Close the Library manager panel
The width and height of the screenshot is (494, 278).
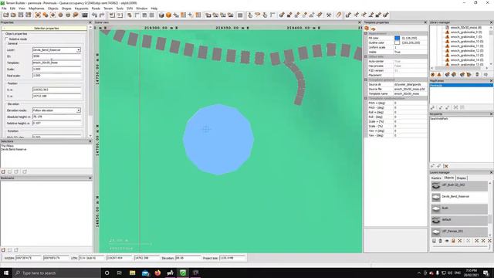491,22
